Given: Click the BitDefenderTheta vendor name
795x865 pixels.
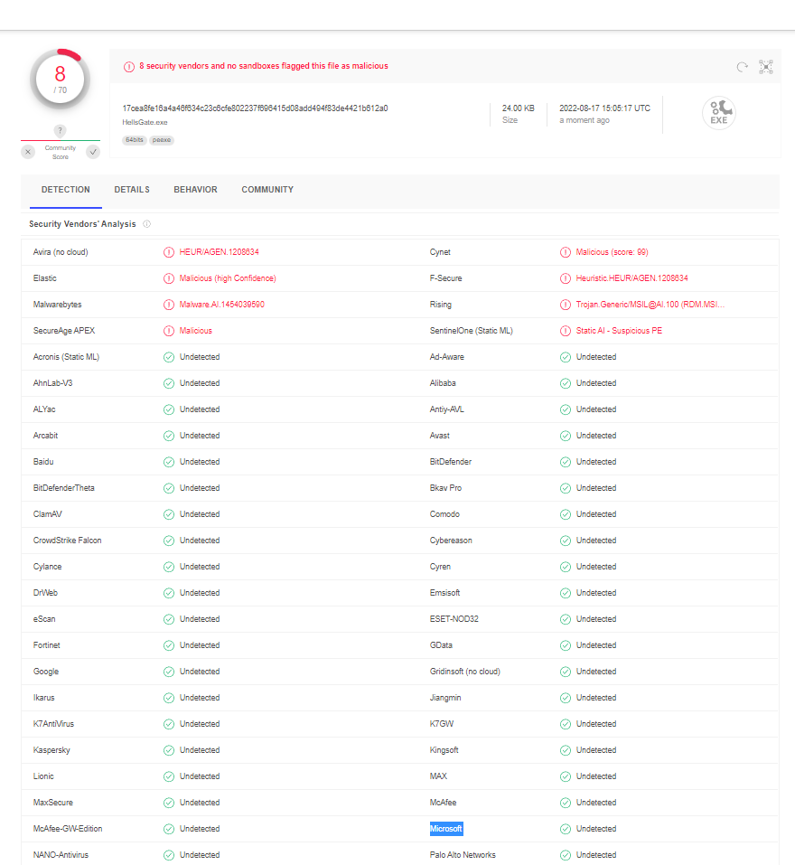Looking at the screenshot, I should tap(64, 488).
